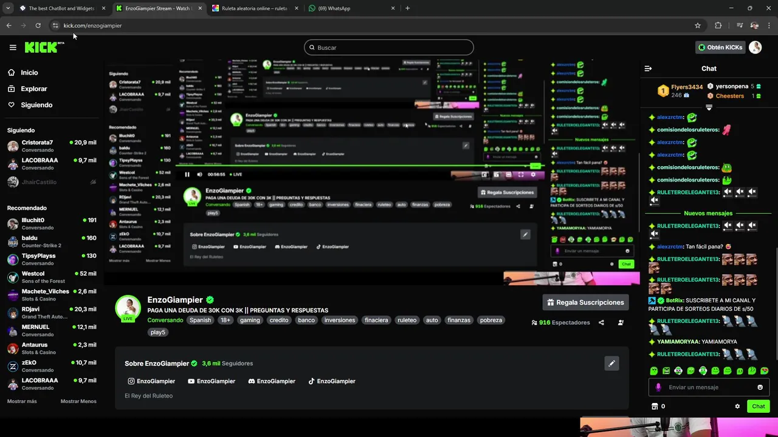
Task: Focus the Enviar un mensaje chat field
Action: [x=708, y=387]
